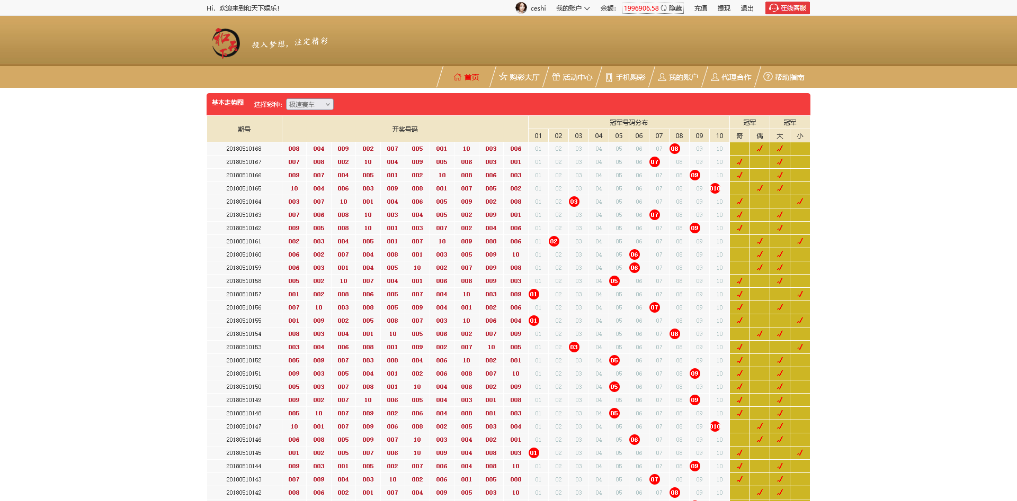
Task: Click the 首页 home icon in navigation
Action: click(458, 77)
